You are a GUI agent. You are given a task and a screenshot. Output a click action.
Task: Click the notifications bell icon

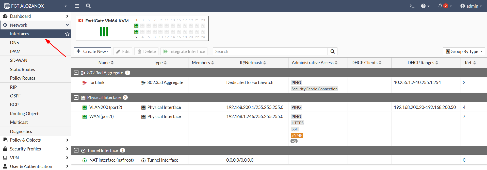tap(440, 6)
